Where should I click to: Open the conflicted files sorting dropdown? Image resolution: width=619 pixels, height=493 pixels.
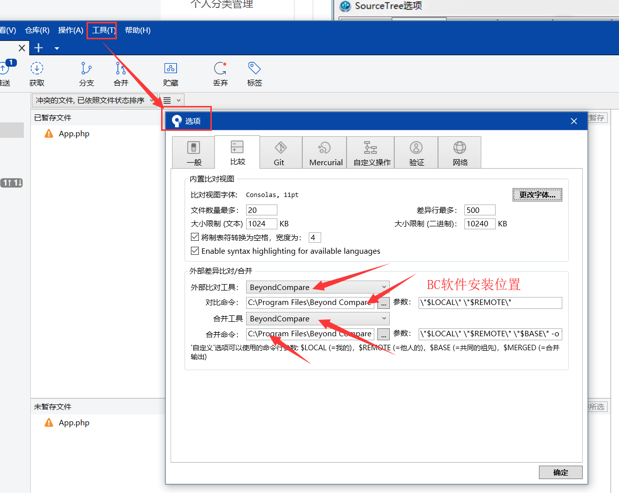pyautogui.click(x=152, y=100)
